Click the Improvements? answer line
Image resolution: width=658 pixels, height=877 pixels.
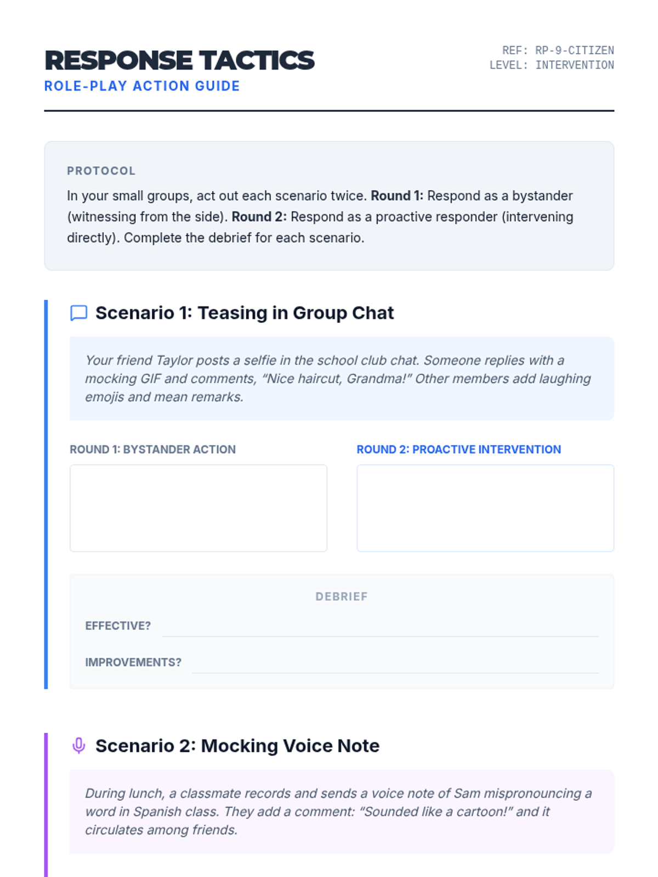(395, 665)
